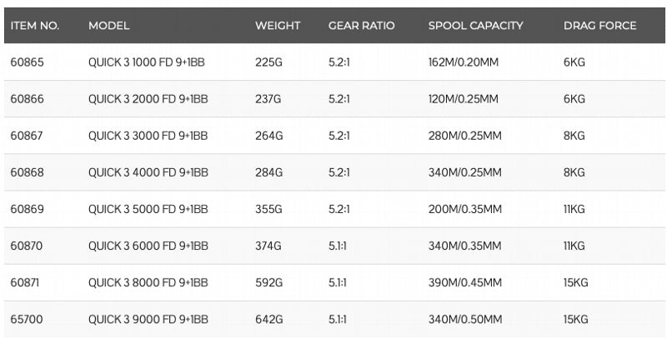The width and height of the screenshot is (667, 338).
Task: Click the QUICK 3 3000 FD model
Action: (x=148, y=136)
